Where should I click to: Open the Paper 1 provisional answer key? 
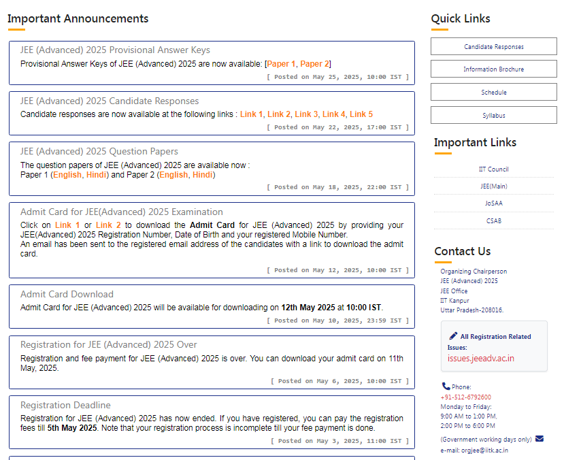point(281,64)
